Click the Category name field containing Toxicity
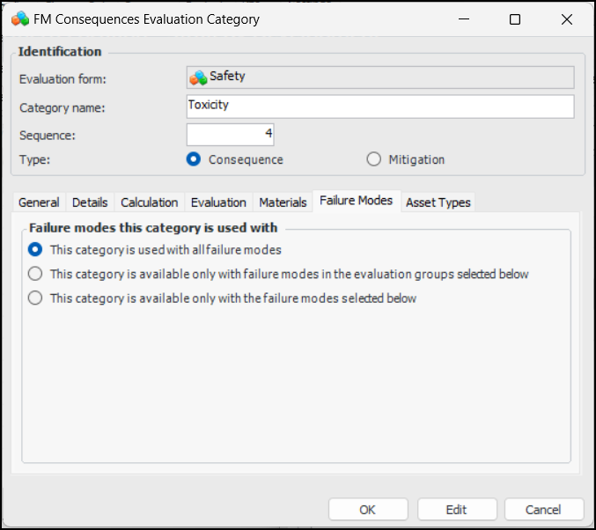 coord(379,107)
